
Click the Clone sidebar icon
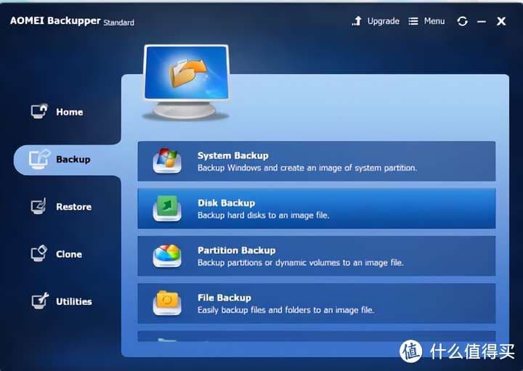pyautogui.click(x=39, y=253)
